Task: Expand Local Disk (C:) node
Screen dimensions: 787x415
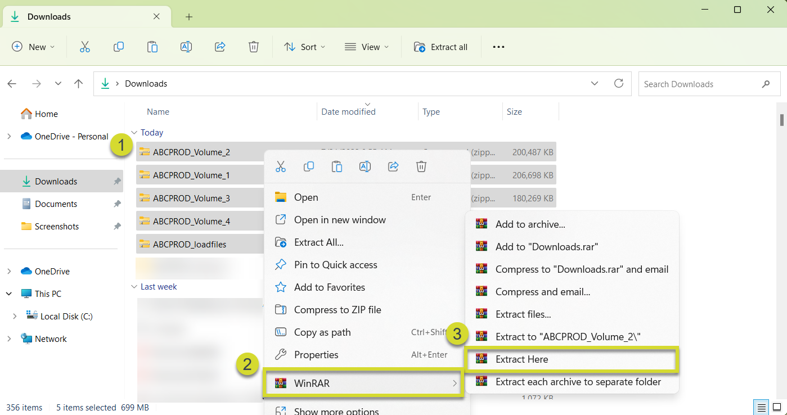Action: point(15,317)
